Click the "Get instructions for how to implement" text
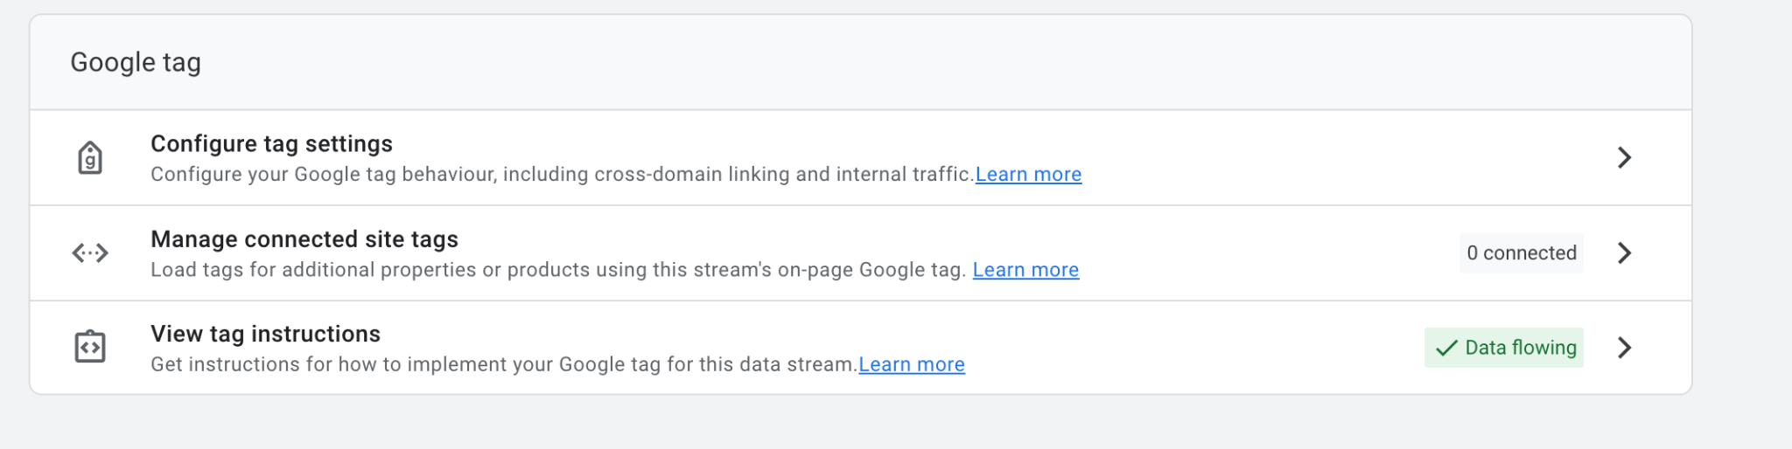Viewport: 1792px width, 449px height. pyautogui.click(x=504, y=364)
